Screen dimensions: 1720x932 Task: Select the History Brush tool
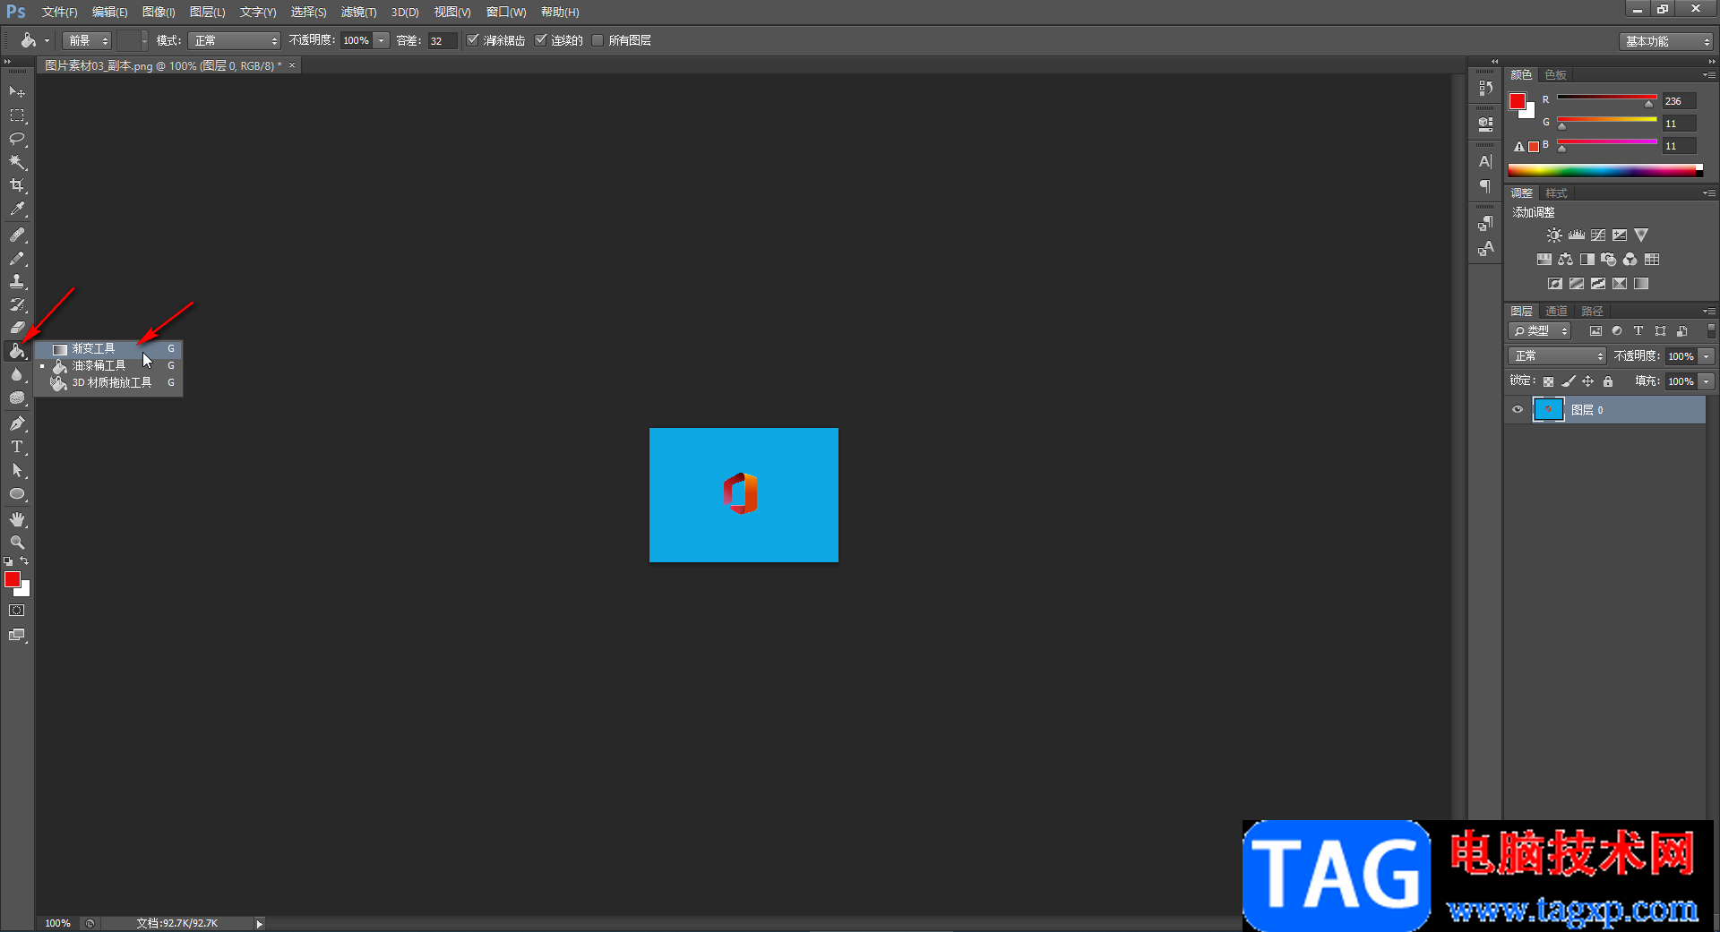[17, 304]
